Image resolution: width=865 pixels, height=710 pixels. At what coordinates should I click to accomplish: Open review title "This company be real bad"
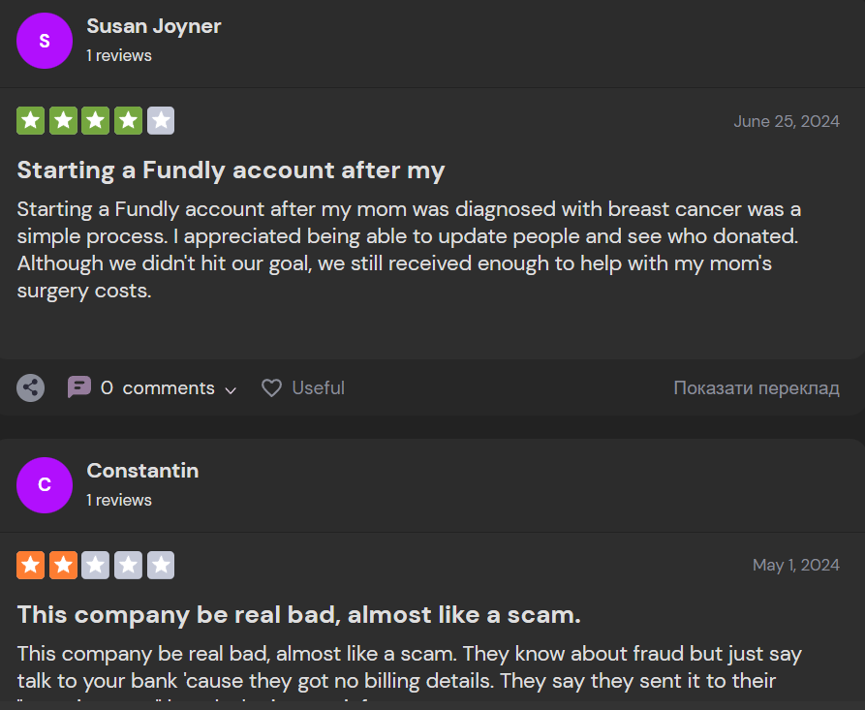(298, 614)
